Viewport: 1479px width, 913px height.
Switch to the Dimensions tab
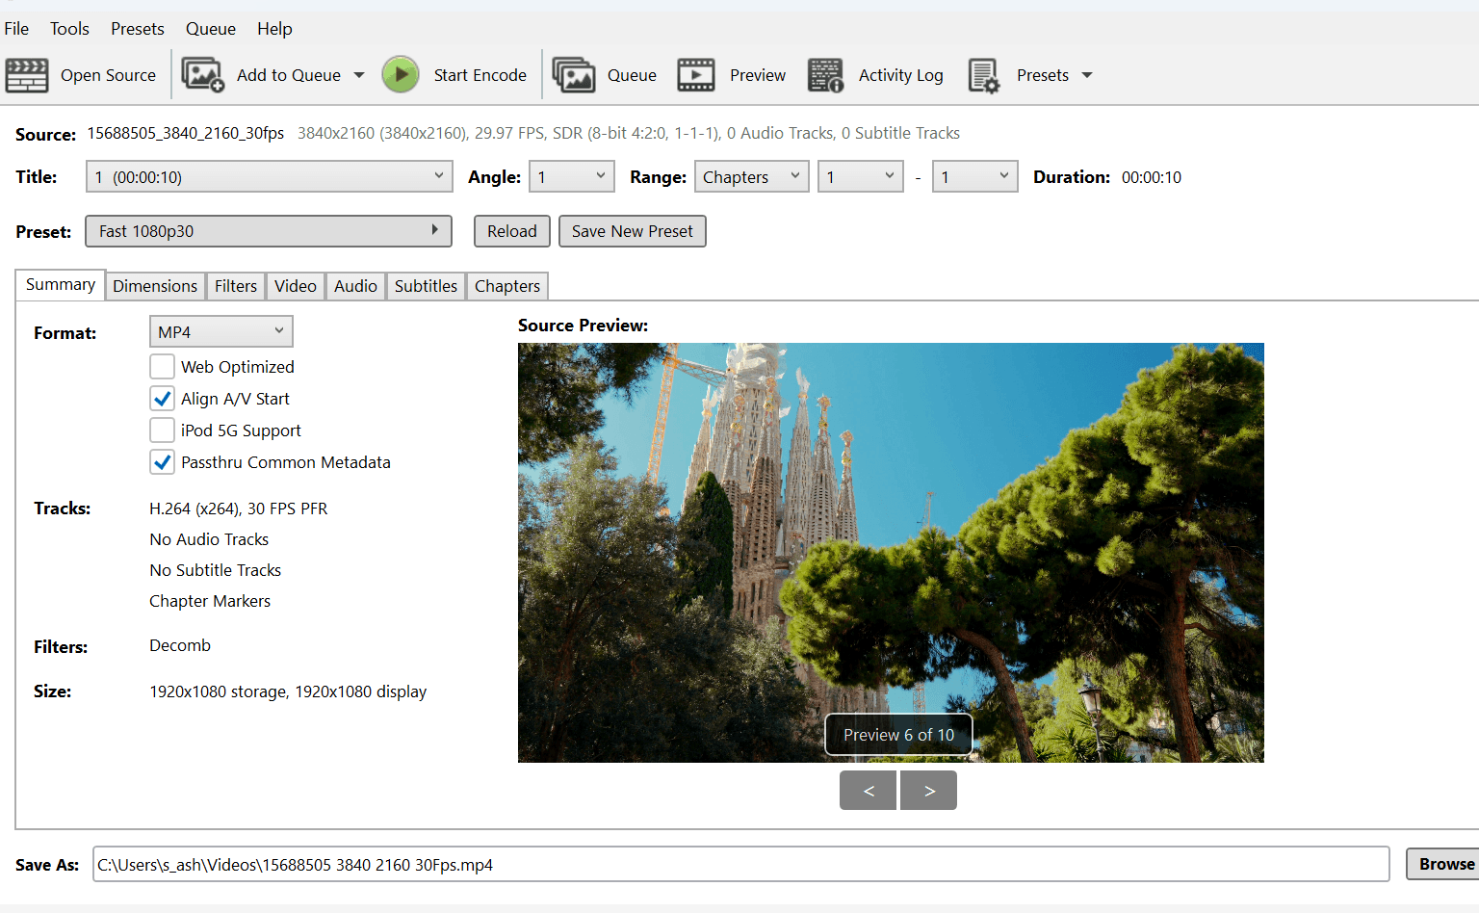click(155, 286)
